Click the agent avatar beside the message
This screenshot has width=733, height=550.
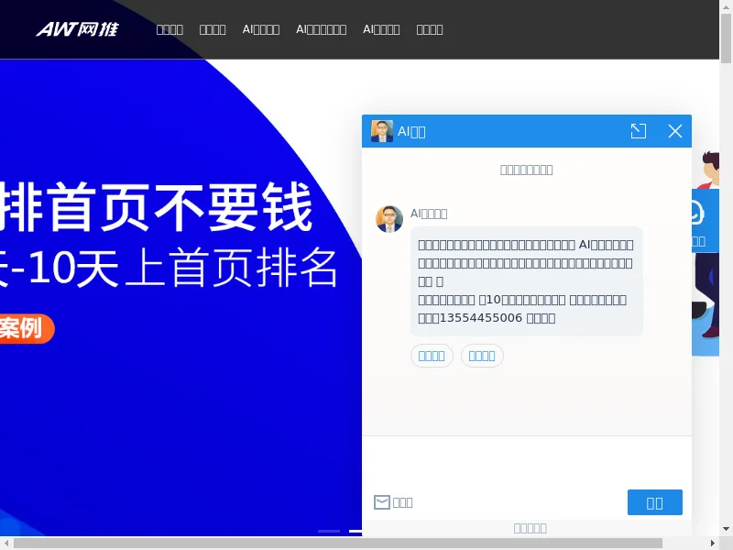click(x=389, y=219)
